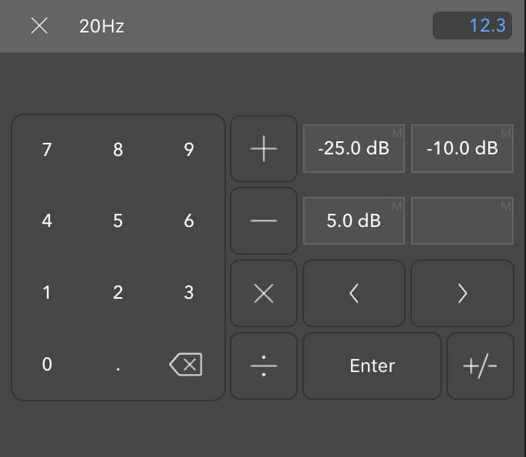
Task: Click the 12.3 value input field
Action: [x=472, y=25]
